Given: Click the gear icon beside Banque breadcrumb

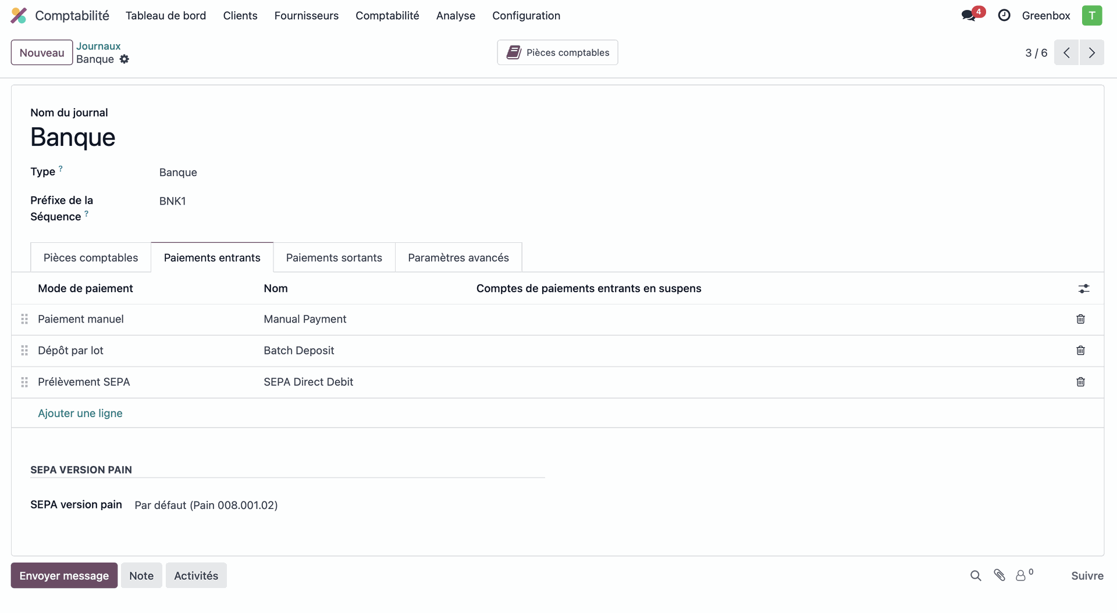Looking at the screenshot, I should pyautogui.click(x=124, y=59).
